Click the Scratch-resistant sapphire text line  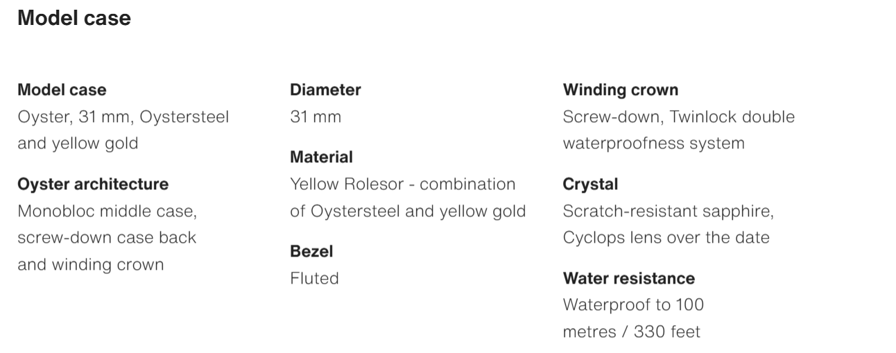[x=668, y=211]
